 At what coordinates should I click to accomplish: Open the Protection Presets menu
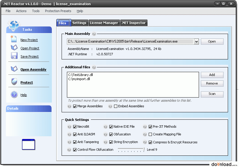click(58, 11)
